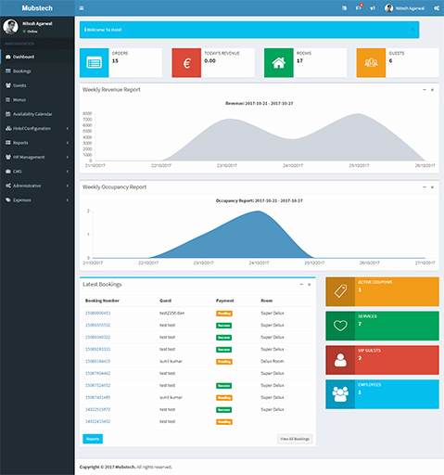
Task: Click the red VIP Guests tile
Action: pos(382,360)
